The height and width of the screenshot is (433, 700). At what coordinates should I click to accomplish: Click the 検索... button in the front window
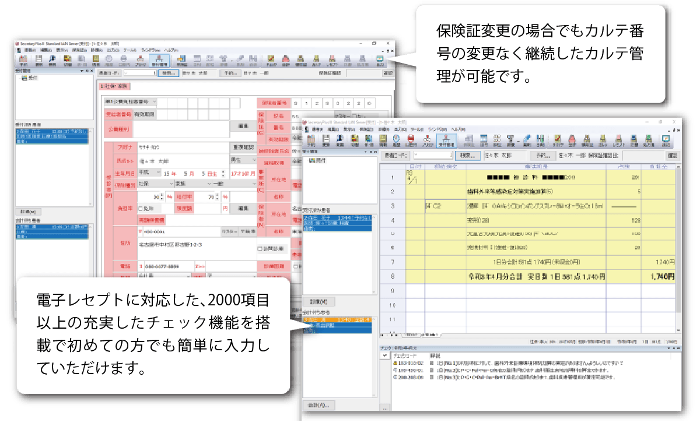(468, 156)
